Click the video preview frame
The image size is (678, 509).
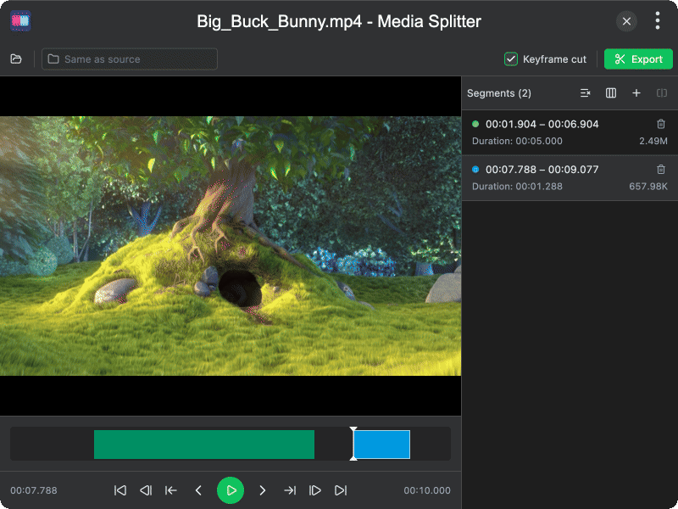[231, 245]
